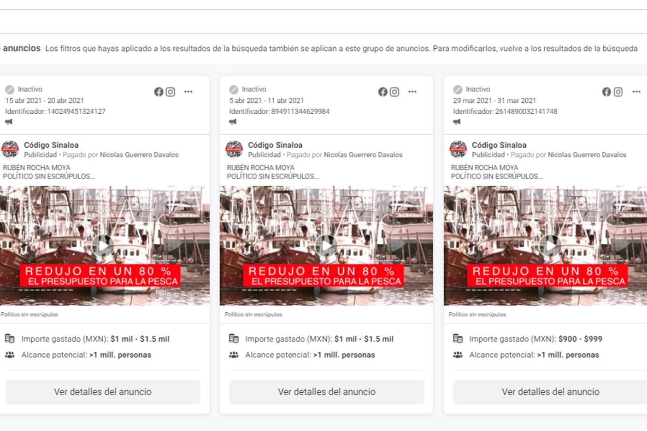Screen dimensions: 647x431
Task: Select the megaphone icon under identifier 894911344629984
Action: click(x=233, y=122)
